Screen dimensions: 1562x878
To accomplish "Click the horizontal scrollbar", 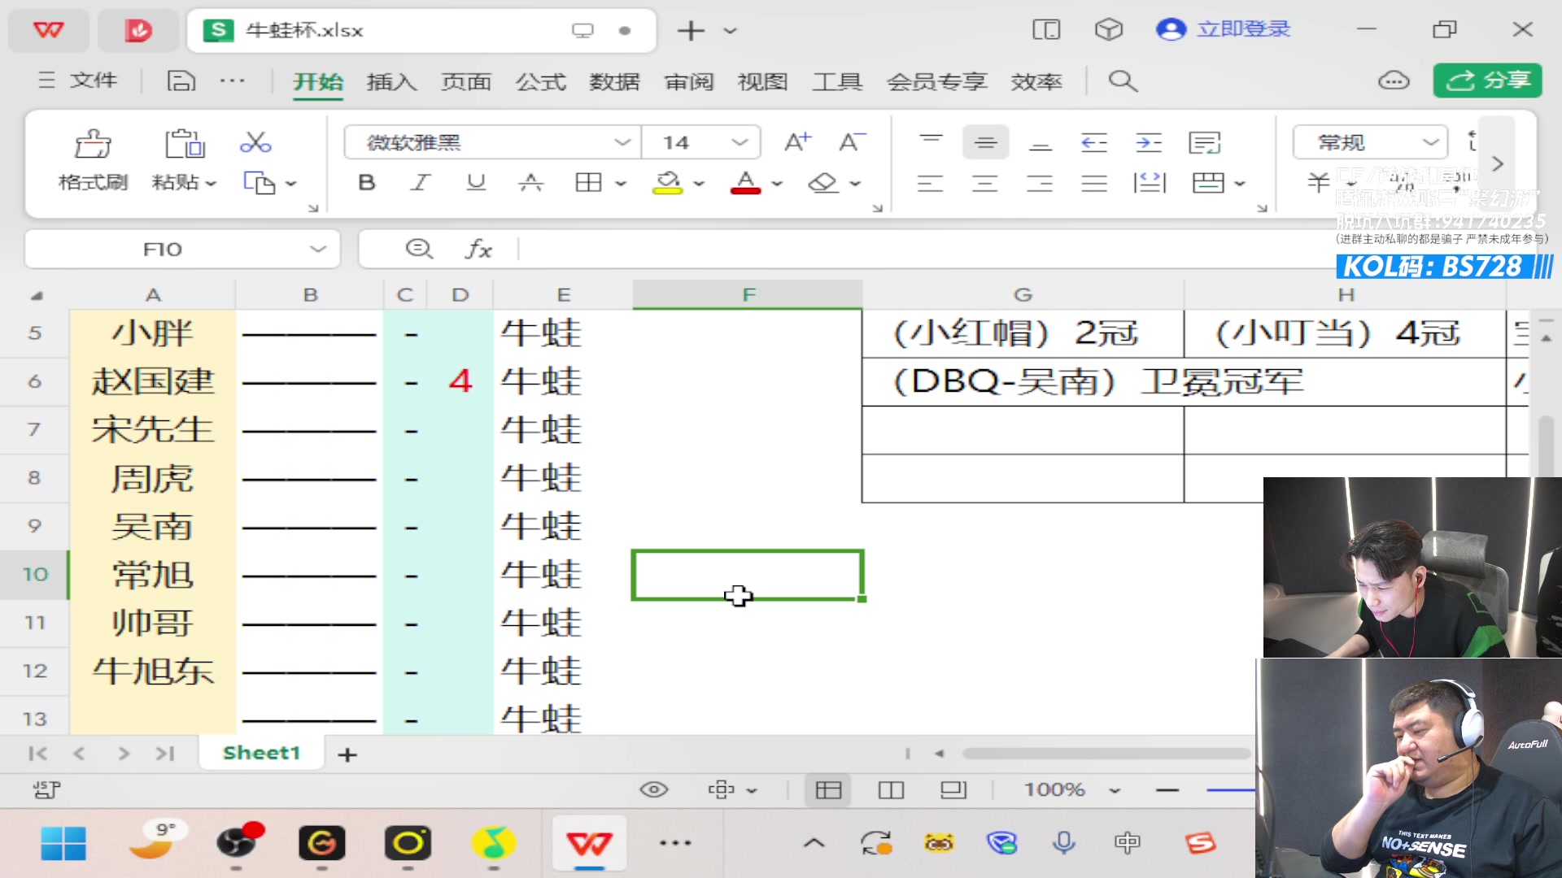I will (x=1106, y=754).
